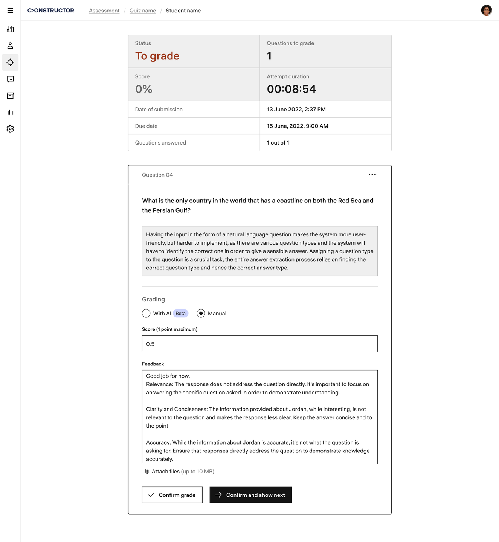The image size is (499, 542).
Task: Click inside the Feedback text area
Action: click(x=259, y=417)
